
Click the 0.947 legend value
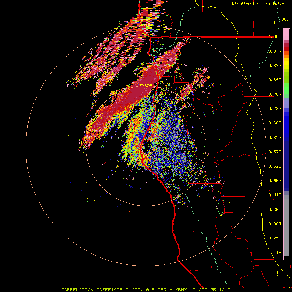point(275,51)
